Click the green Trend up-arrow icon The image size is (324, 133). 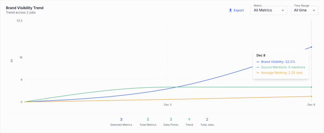point(189,119)
